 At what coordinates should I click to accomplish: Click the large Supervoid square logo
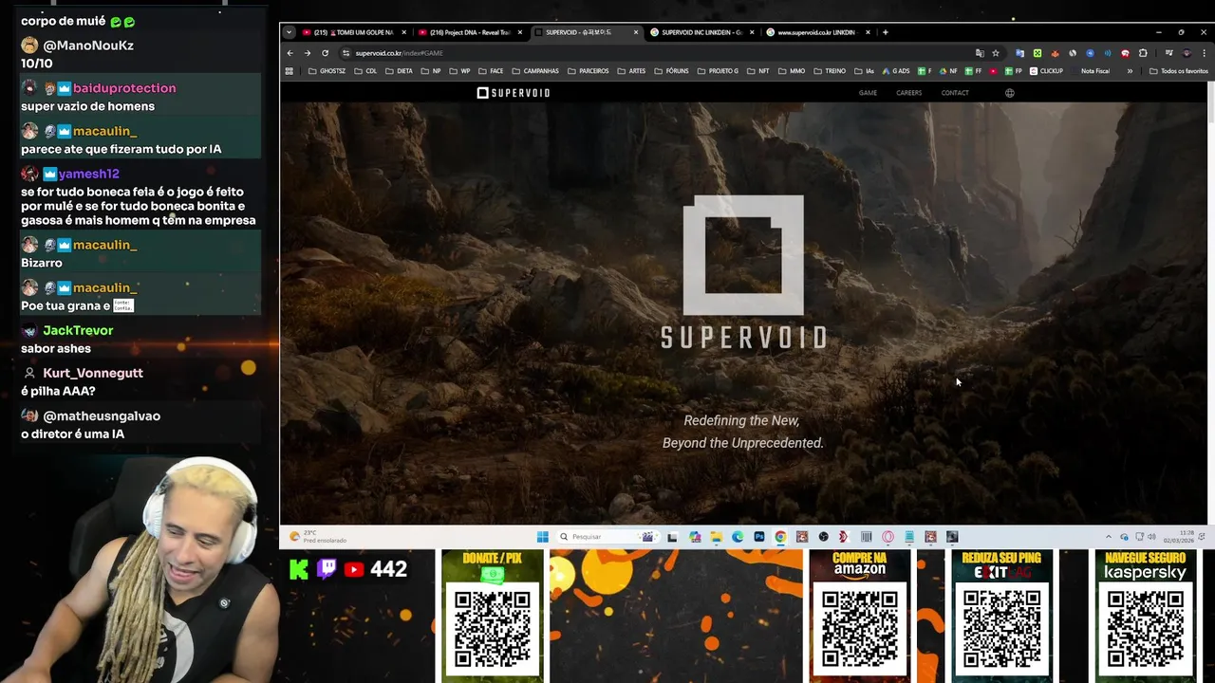pos(743,255)
